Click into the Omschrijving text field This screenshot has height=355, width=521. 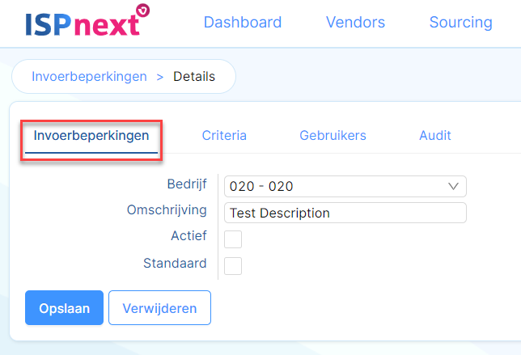coord(345,213)
